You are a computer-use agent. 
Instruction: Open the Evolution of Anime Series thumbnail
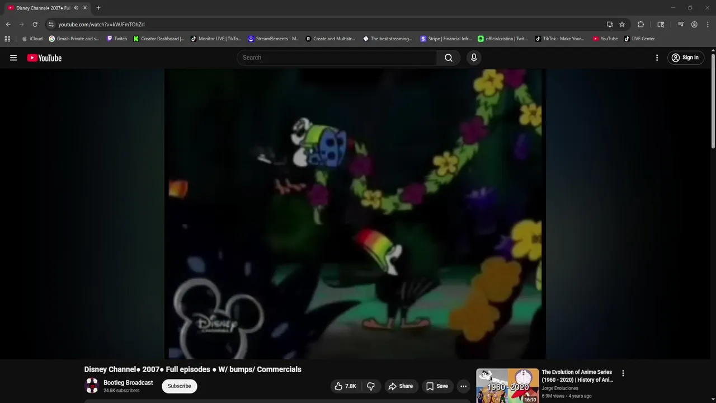point(507,386)
